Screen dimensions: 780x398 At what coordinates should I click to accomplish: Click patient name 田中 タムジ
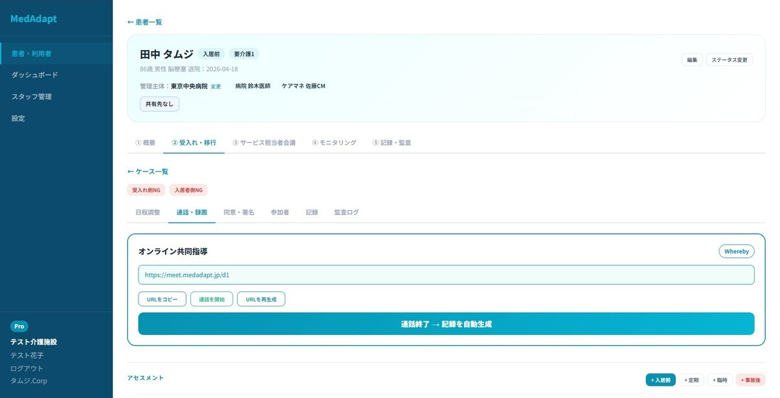coord(166,54)
